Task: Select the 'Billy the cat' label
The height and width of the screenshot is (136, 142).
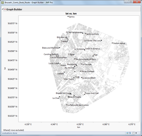Action: 62,37
